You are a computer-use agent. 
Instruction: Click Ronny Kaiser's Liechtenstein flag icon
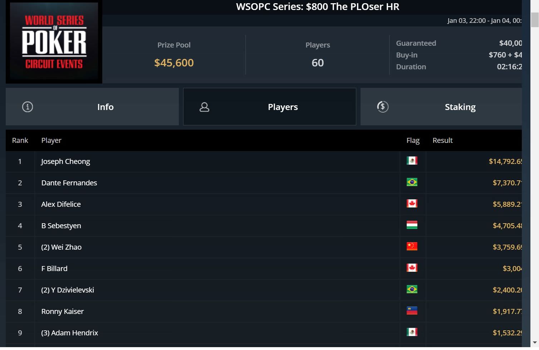tap(412, 311)
